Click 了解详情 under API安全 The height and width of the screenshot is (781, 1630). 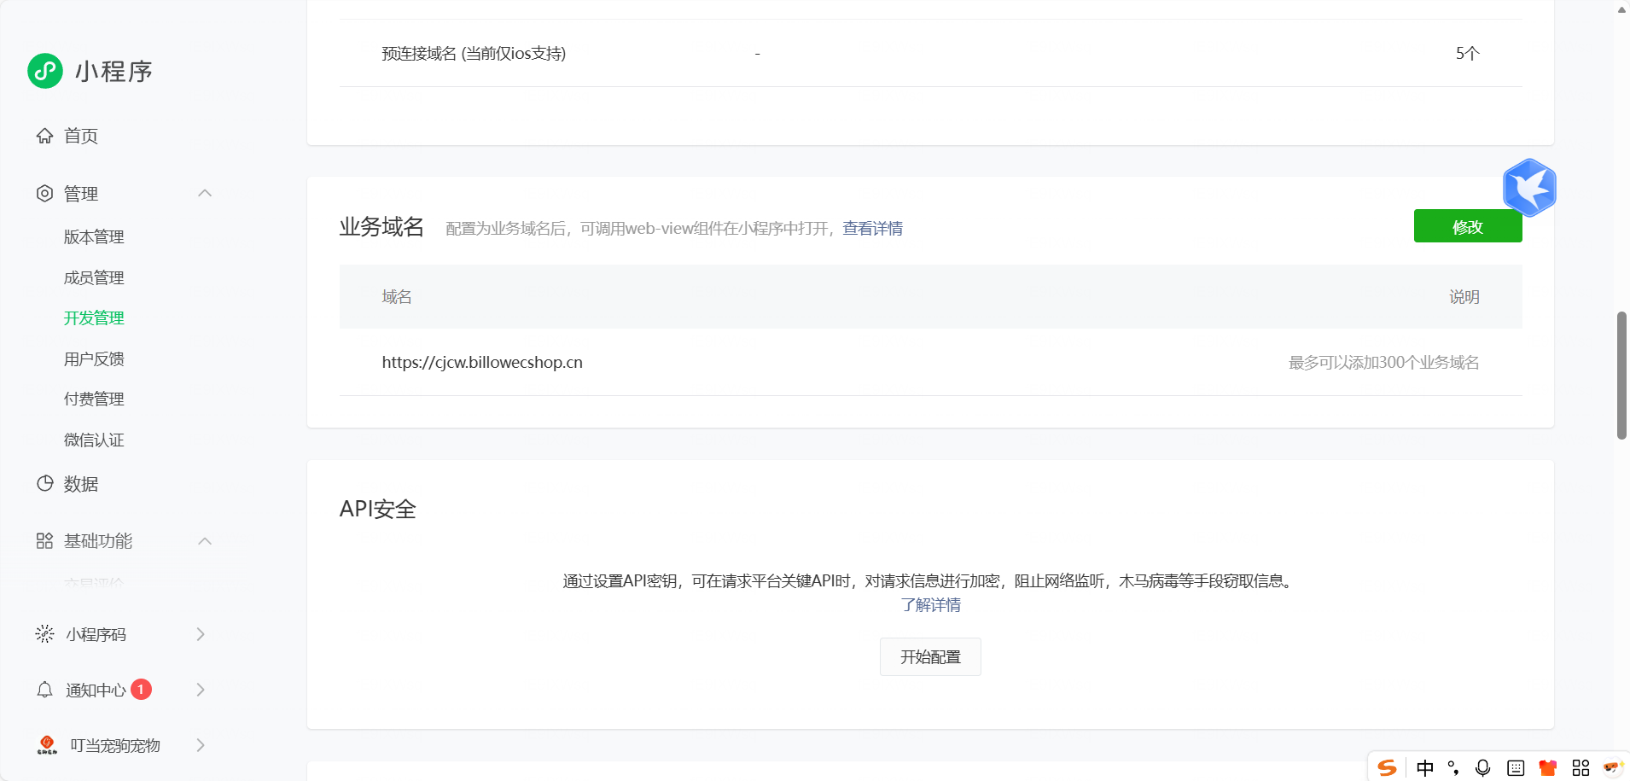[930, 605]
